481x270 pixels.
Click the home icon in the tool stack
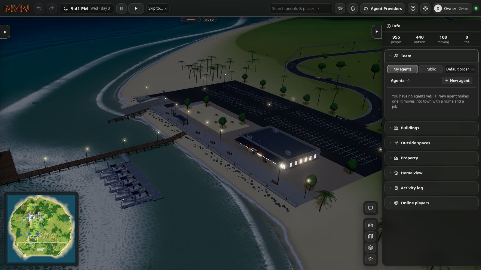pos(370,259)
